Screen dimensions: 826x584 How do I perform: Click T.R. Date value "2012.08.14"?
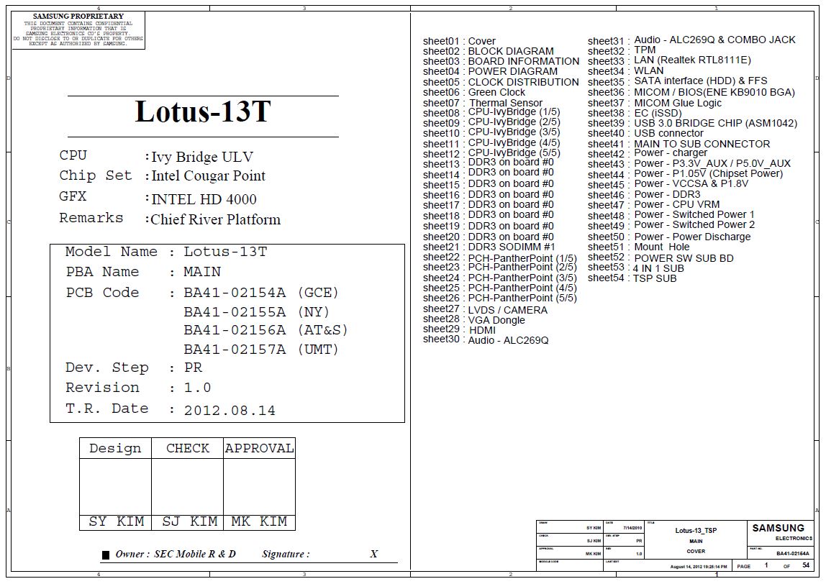(x=230, y=410)
